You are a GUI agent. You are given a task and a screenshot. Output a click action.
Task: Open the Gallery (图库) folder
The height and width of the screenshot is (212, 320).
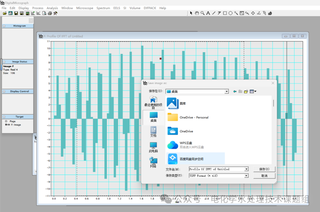177,103
